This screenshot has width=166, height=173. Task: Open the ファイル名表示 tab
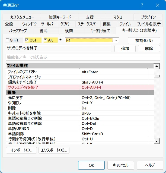(149, 24)
